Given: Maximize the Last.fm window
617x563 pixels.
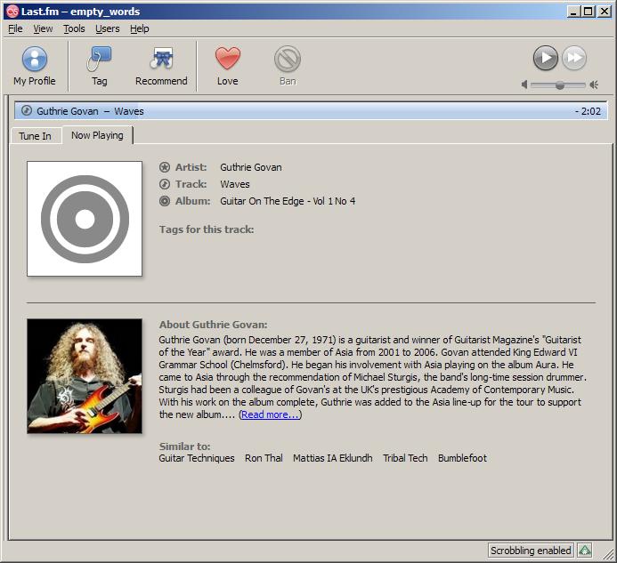Looking at the screenshot, I should coord(588,12).
